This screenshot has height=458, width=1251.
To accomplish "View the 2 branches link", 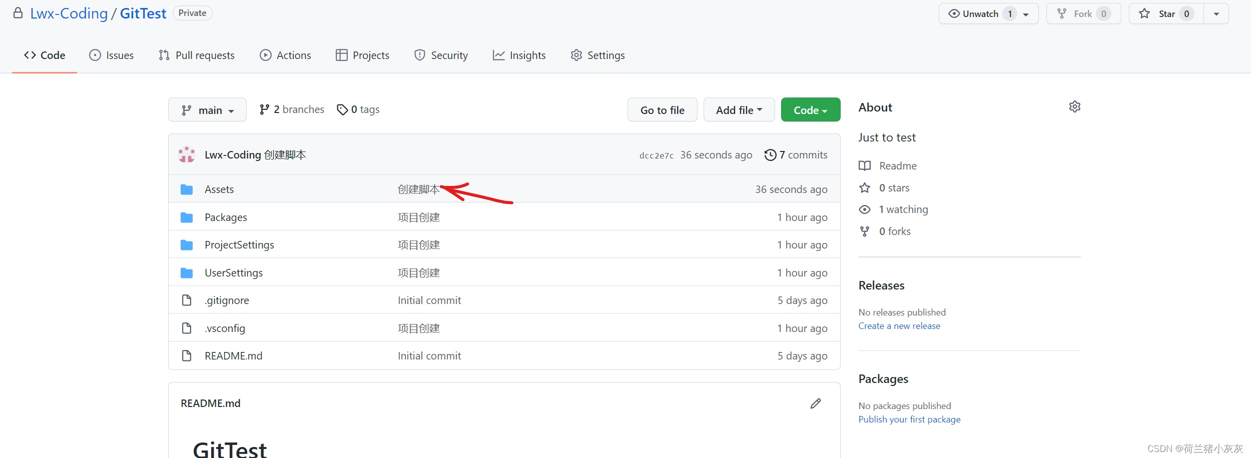I will pyautogui.click(x=292, y=109).
